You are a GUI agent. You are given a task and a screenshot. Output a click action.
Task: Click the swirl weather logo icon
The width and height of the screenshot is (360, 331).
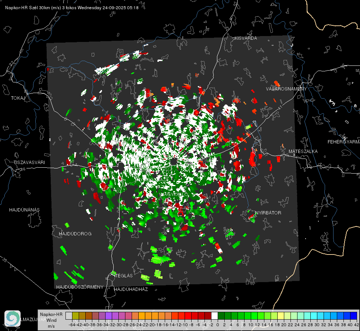pos(13,318)
